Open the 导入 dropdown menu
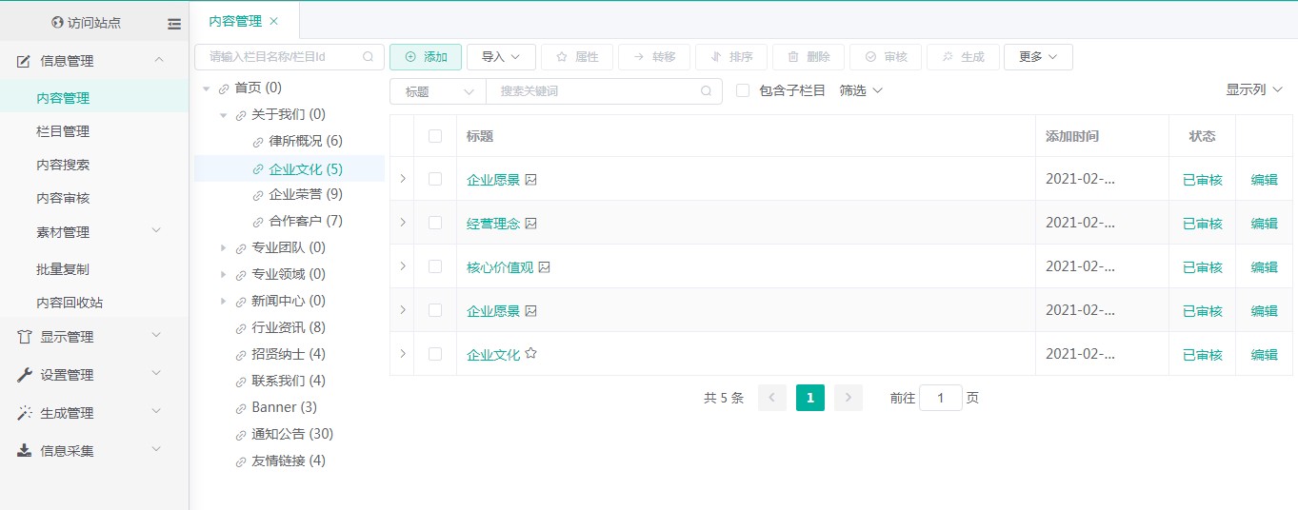 (x=501, y=57)
